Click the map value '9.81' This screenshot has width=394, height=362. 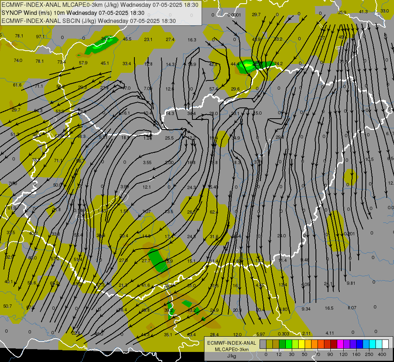pos(351,283)
